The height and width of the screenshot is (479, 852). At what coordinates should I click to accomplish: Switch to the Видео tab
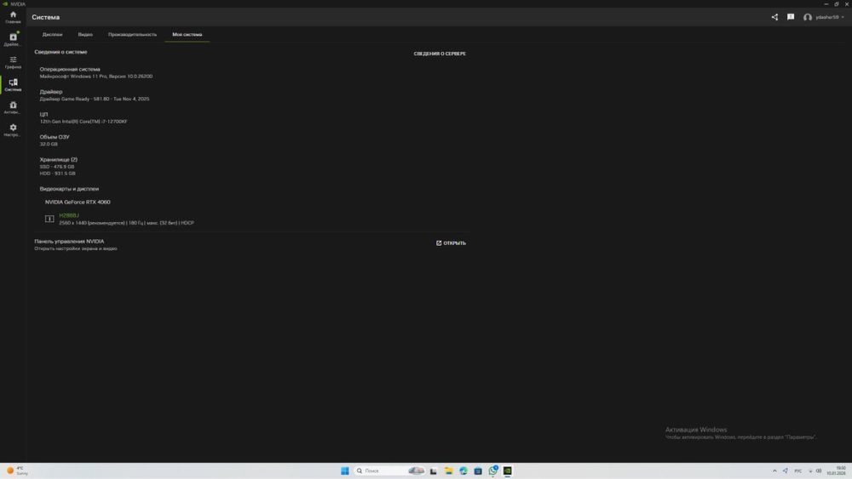pyautogui.click(x=84, y=34)
